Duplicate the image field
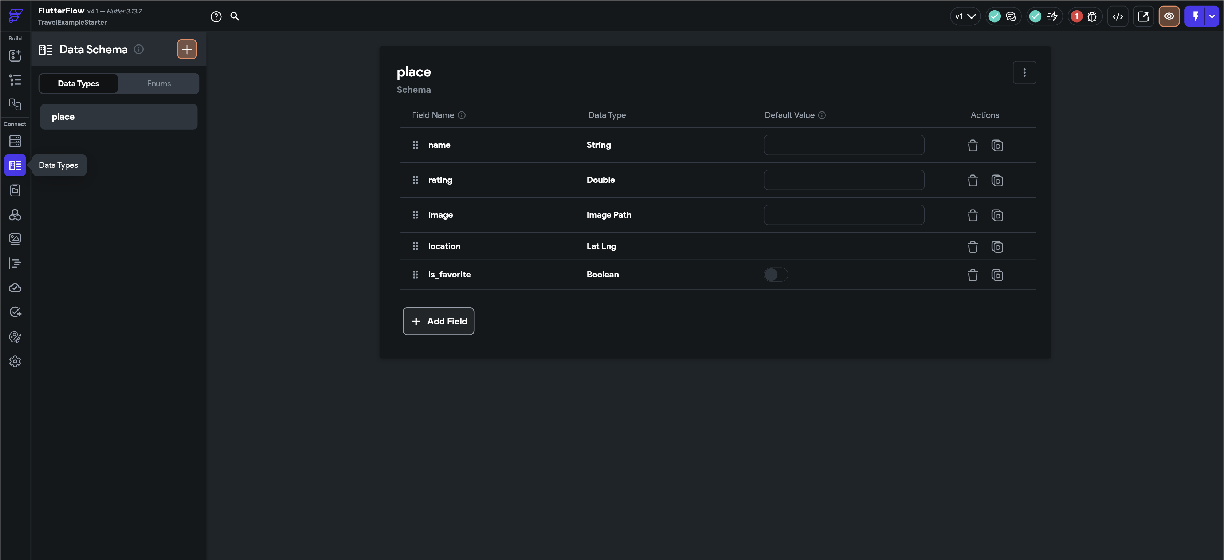1224x560 pixels. click(997, 216)
